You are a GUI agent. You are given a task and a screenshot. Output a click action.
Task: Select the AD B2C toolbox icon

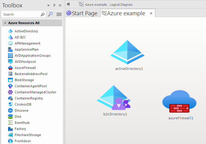point(10,37)
